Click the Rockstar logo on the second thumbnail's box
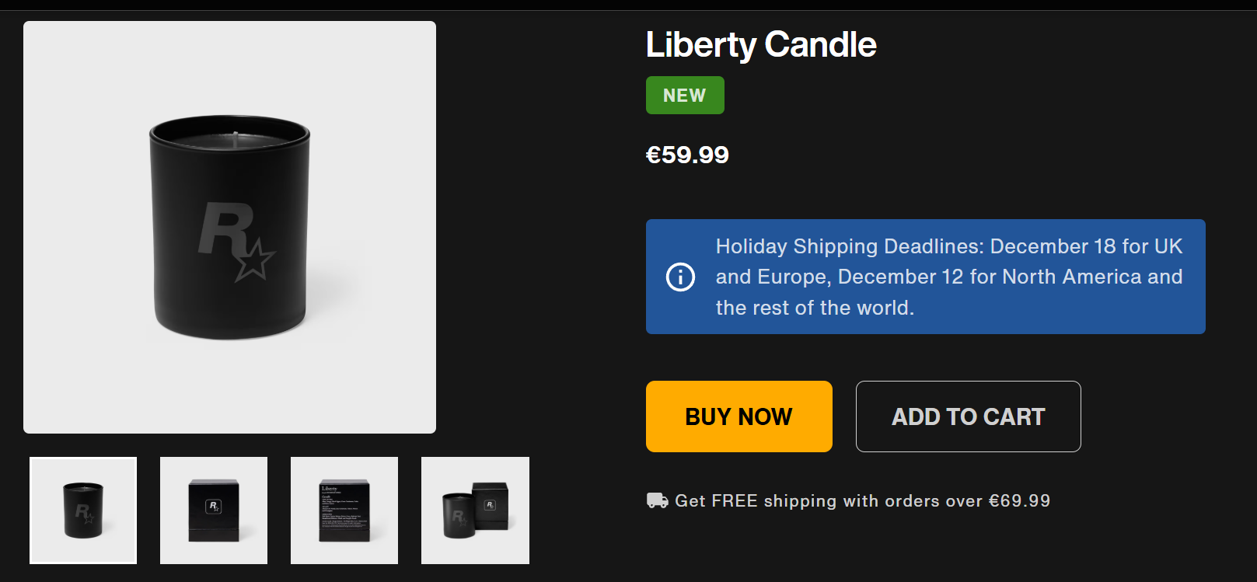The image size is (1257, 582). [x=214, y=507]
